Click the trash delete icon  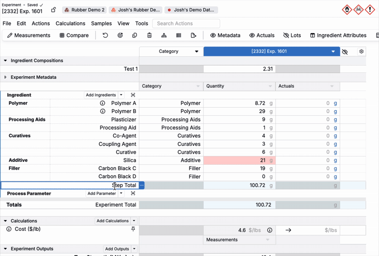pyautogui.click(x=149, y=35)
